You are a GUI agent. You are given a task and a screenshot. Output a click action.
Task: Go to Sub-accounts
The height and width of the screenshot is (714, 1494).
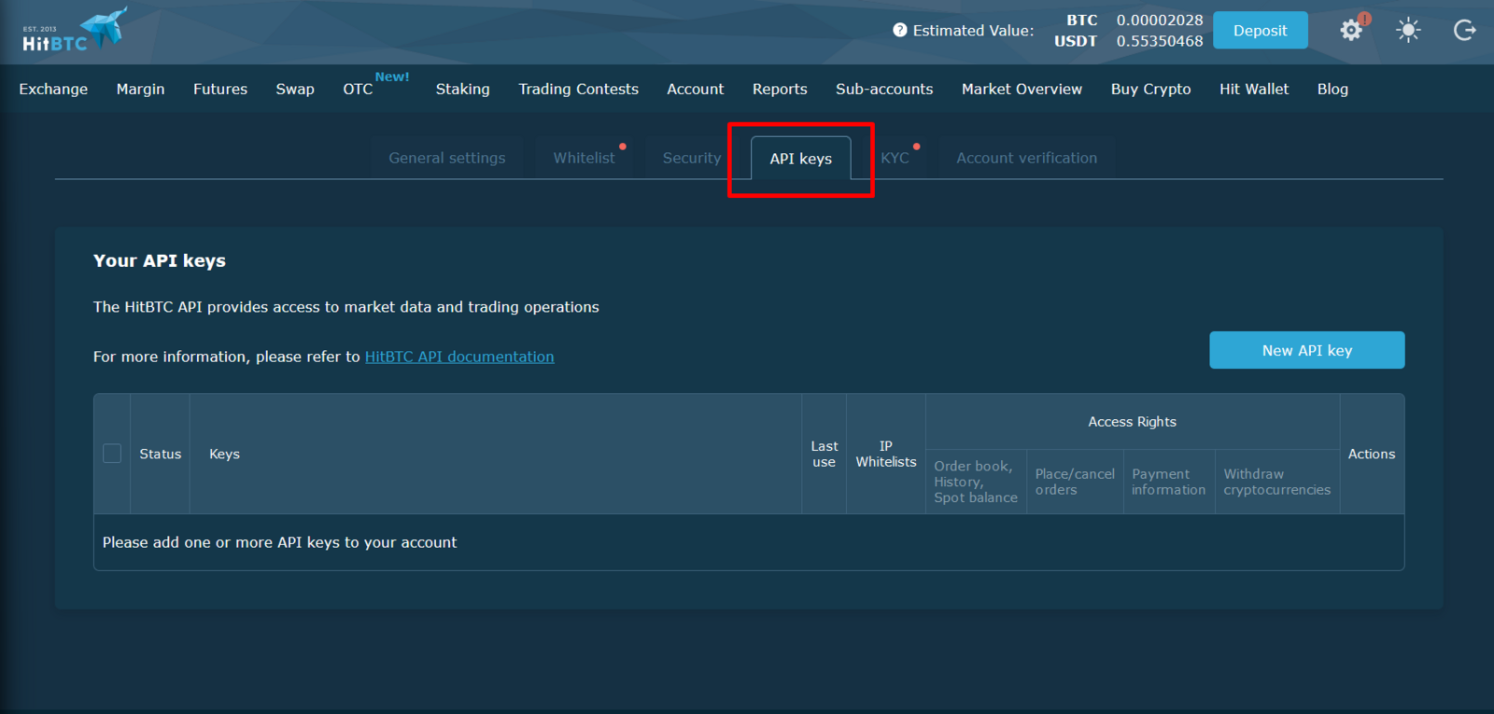tap(884, 89)
